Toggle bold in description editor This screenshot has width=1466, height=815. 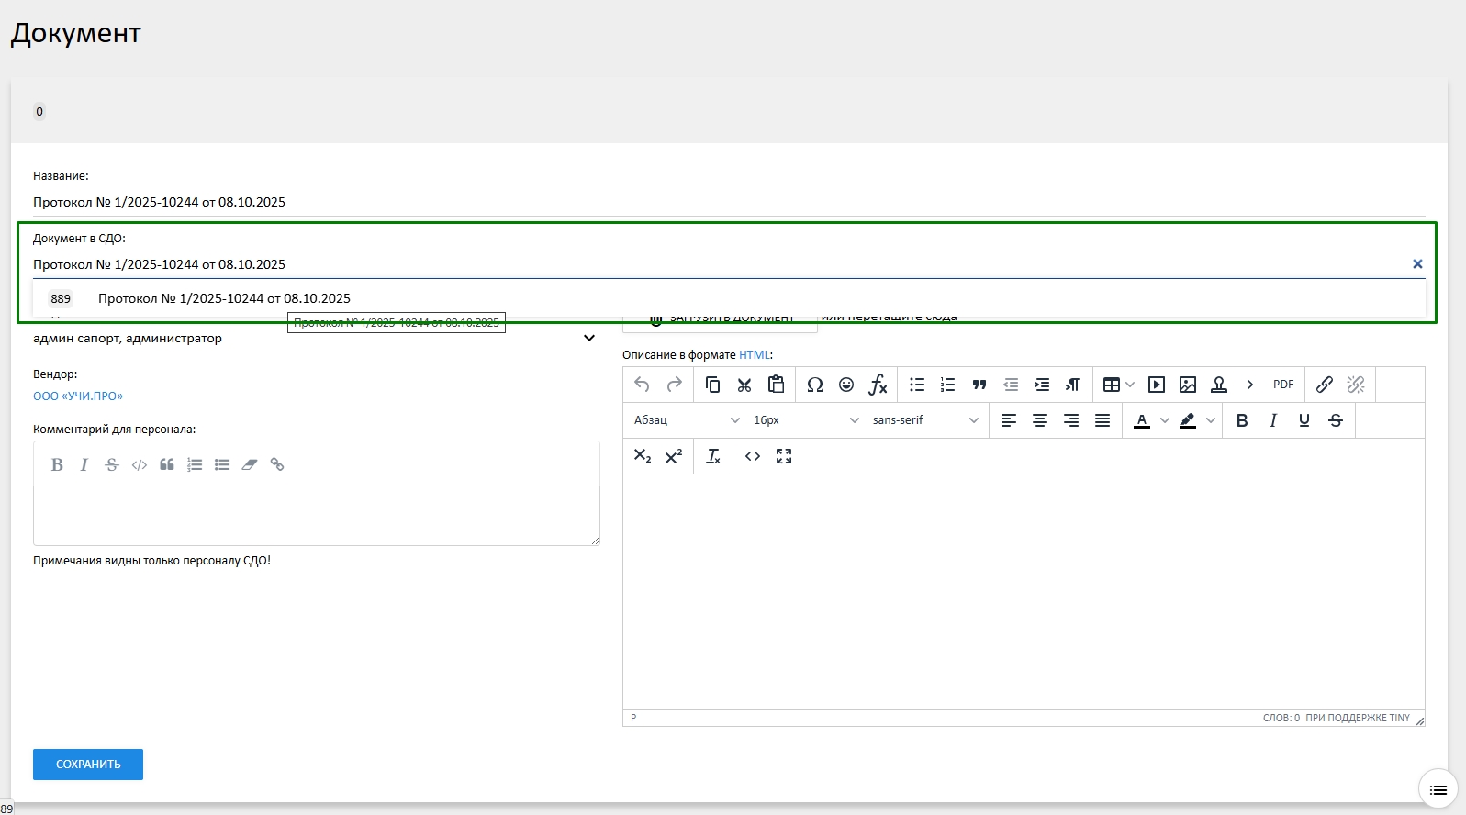(x=1242, y=420)
